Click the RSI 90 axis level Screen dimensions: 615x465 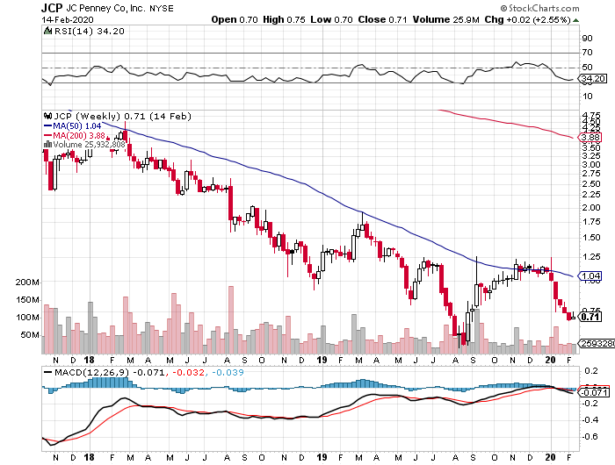(587, 39)
